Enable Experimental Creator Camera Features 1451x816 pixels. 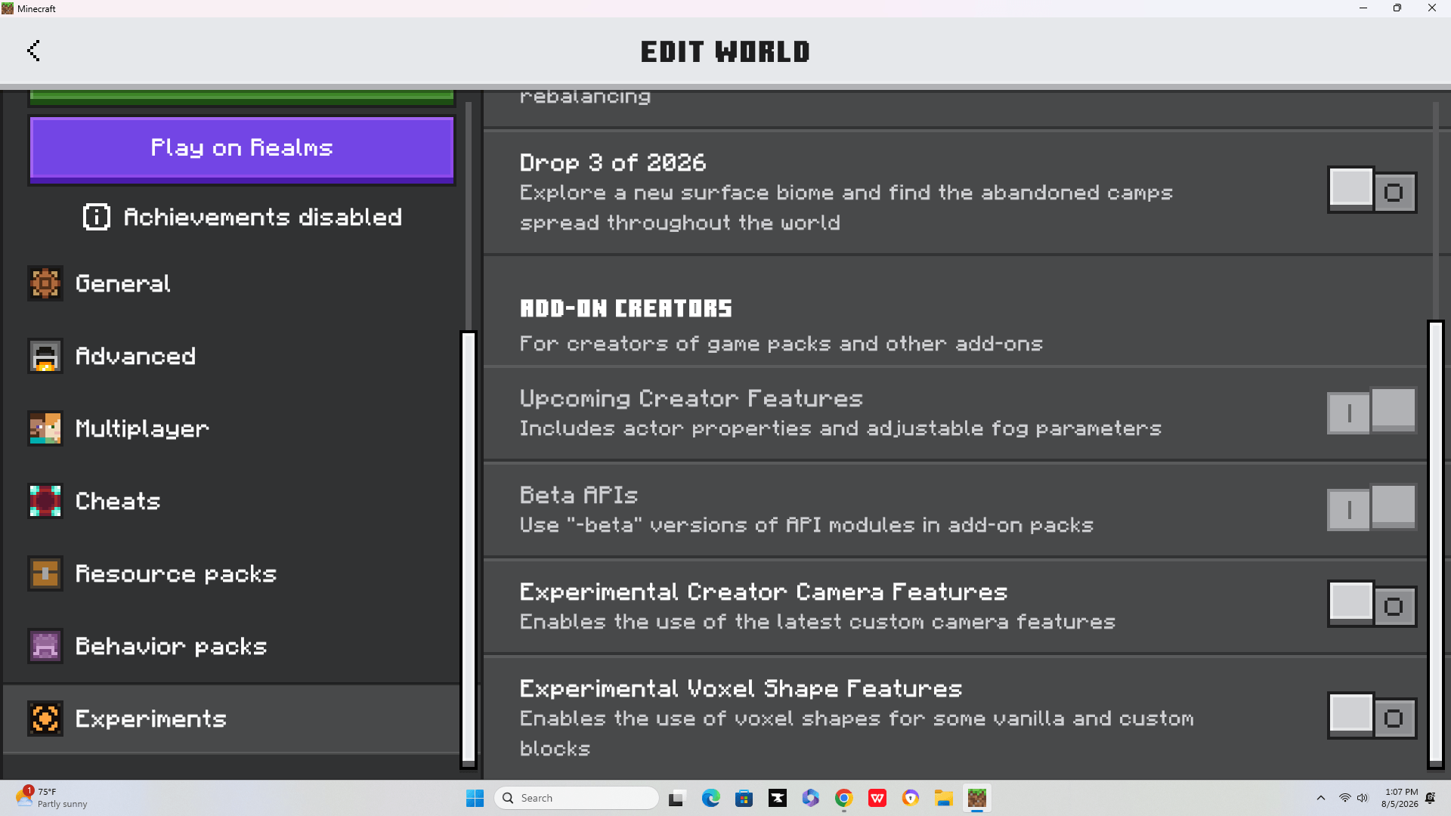1372,604
